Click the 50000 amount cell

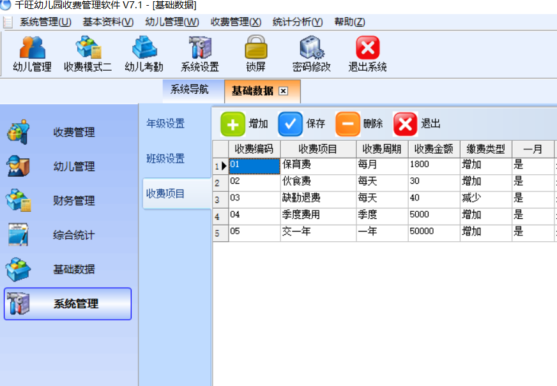click(434, 233)
